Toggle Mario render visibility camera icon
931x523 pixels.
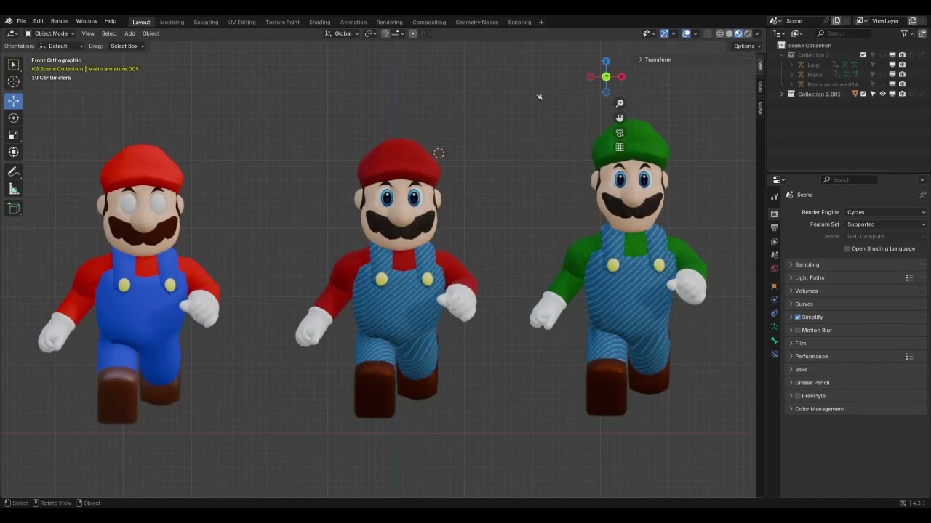coord(902,74)
